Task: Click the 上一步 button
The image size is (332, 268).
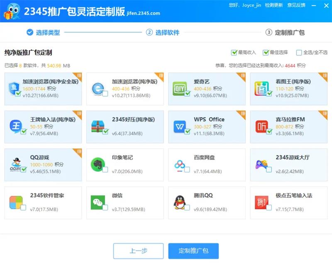Action: coord(139,251)
